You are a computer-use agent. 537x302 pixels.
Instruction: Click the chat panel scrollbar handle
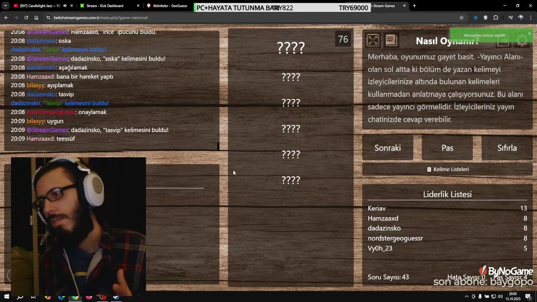point(218,146)
